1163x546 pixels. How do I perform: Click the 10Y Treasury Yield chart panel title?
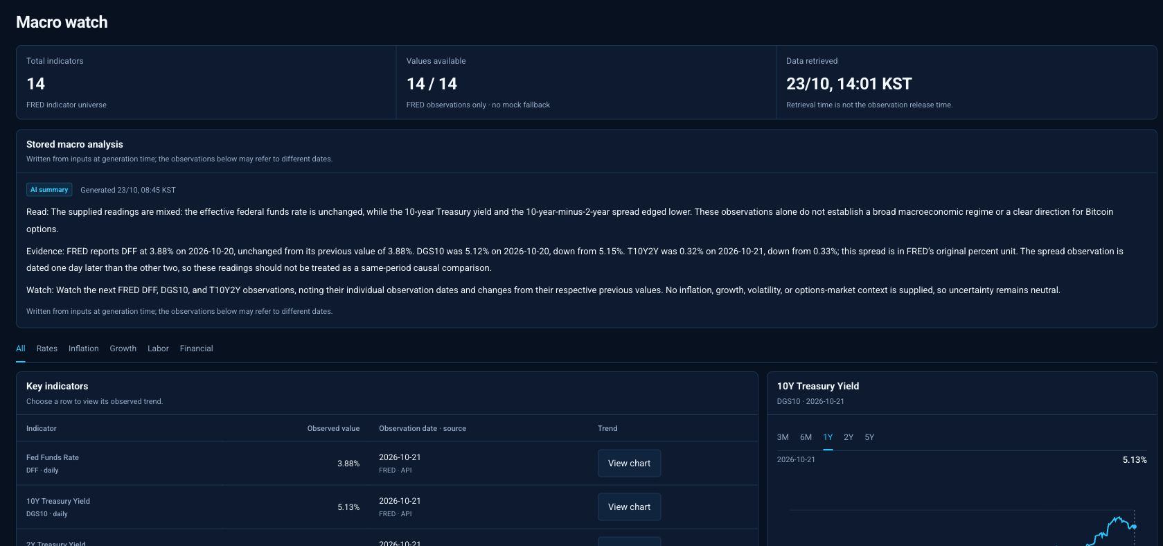pyautogui.click(x=818, y=386)
